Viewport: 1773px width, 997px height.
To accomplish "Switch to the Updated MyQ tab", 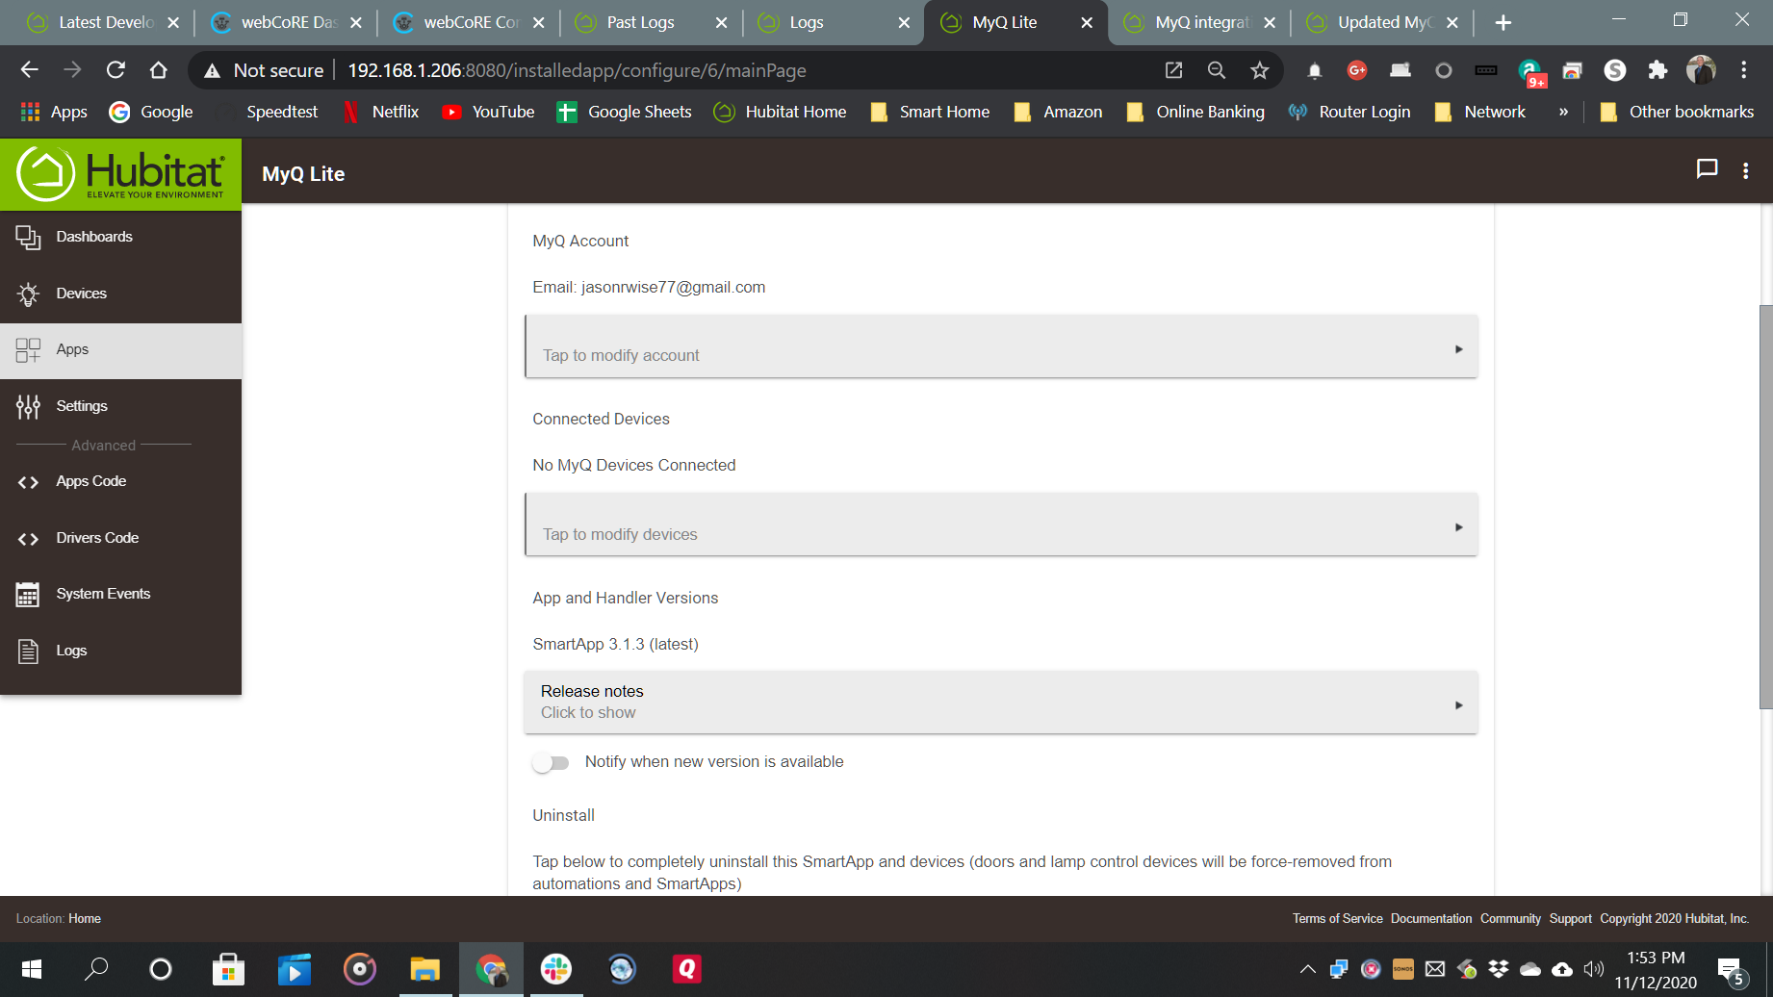I will pos(1383,23).
